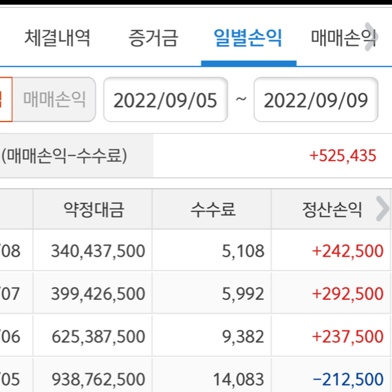The image size is (392, 392).
Task: Open the end date field 2022/09/09
Action: pos(316,100)
